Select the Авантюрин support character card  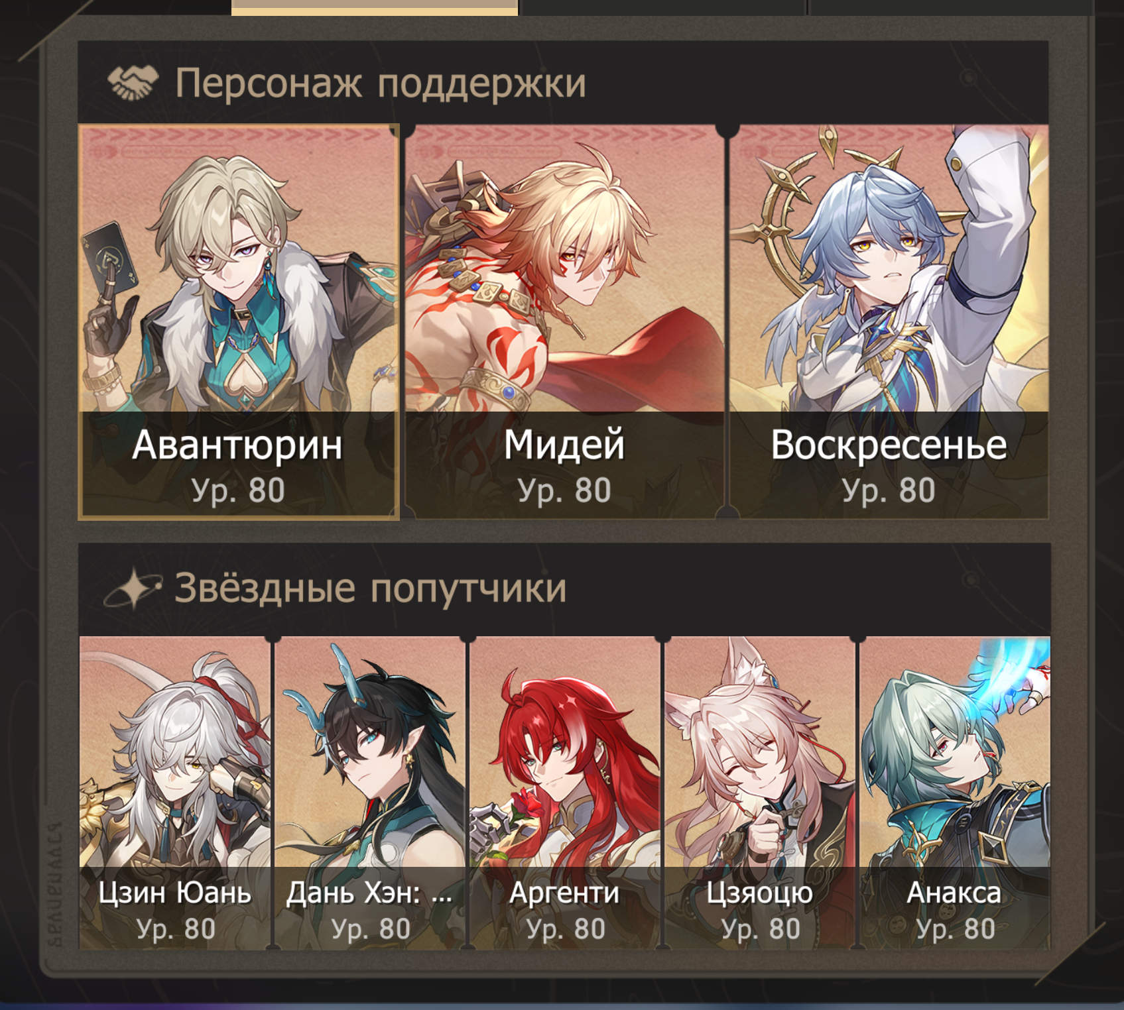(239, 321)
